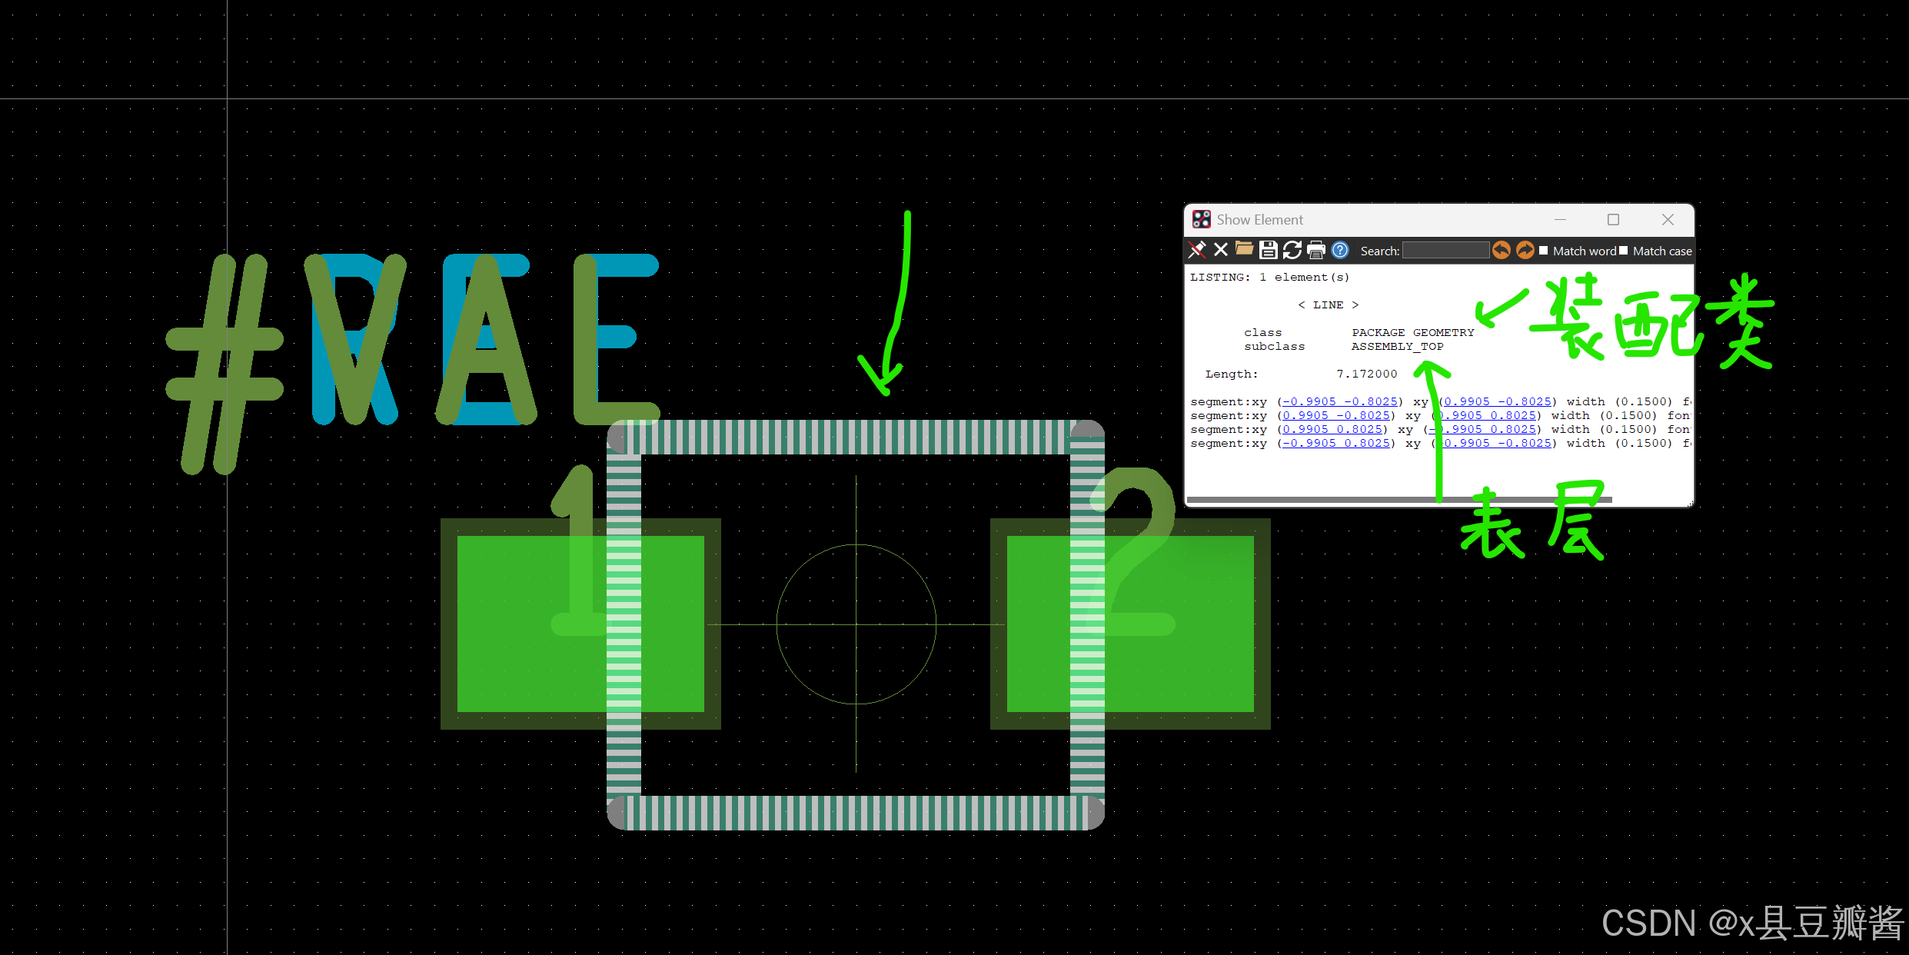Search backward with left orange arrow
The width and height of the screenshot is (1909, 955).
(x=1501, y=250)
